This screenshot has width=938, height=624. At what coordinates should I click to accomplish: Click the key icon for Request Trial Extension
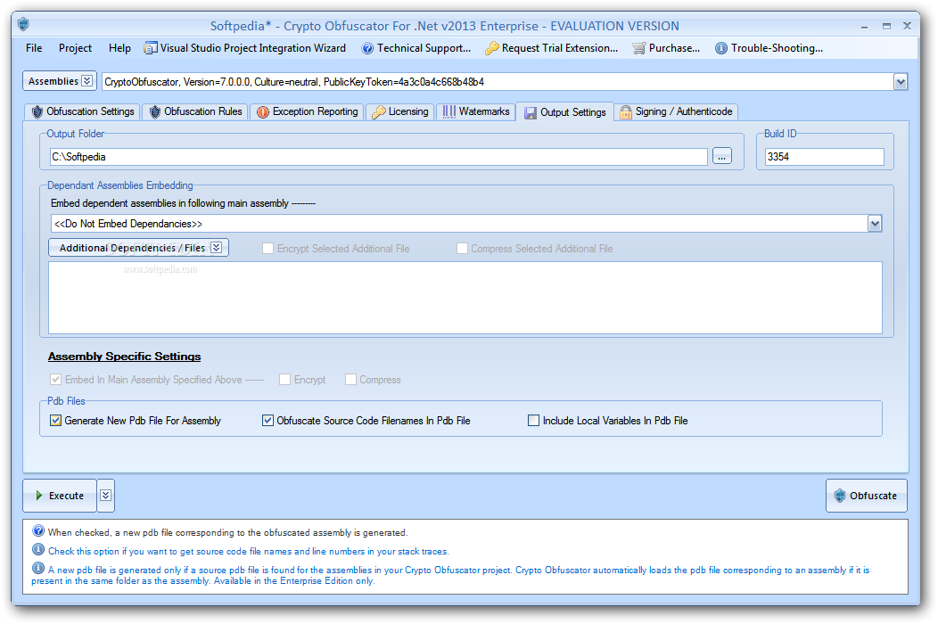pos(491,48)
